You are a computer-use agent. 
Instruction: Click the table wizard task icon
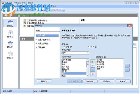pyautogui.click(x=25, y=23)
